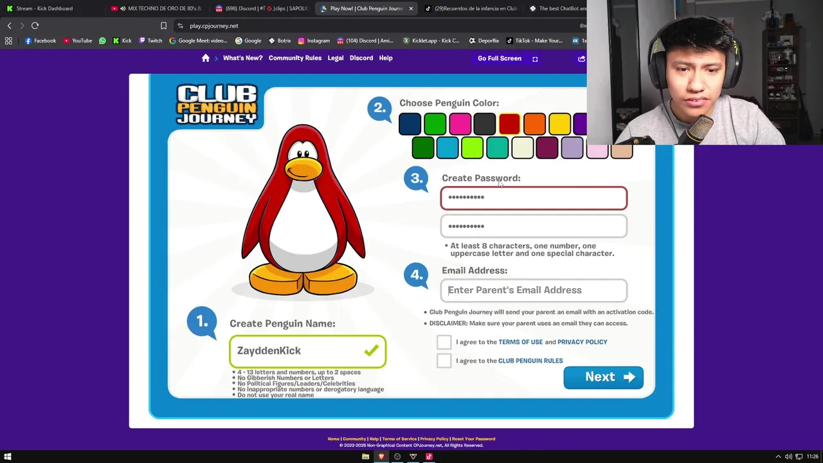This screenshot has height=463, width=823.
Task: Open Community Rules in the site menu
Action: click(x=295, y=58)
